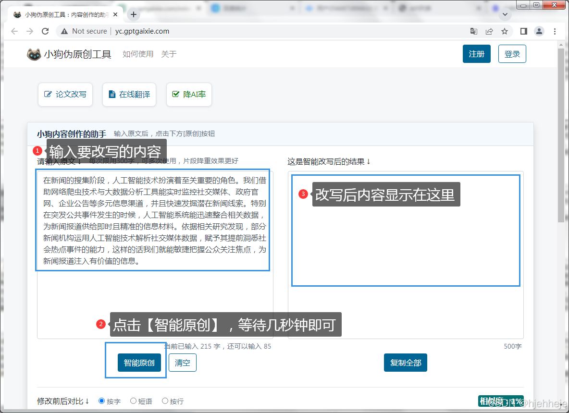Reload the page with refresh icon
Screen dimensions: 569x413
coord(45,31)
